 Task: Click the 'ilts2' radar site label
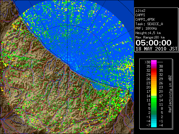(x=140, y=11)
